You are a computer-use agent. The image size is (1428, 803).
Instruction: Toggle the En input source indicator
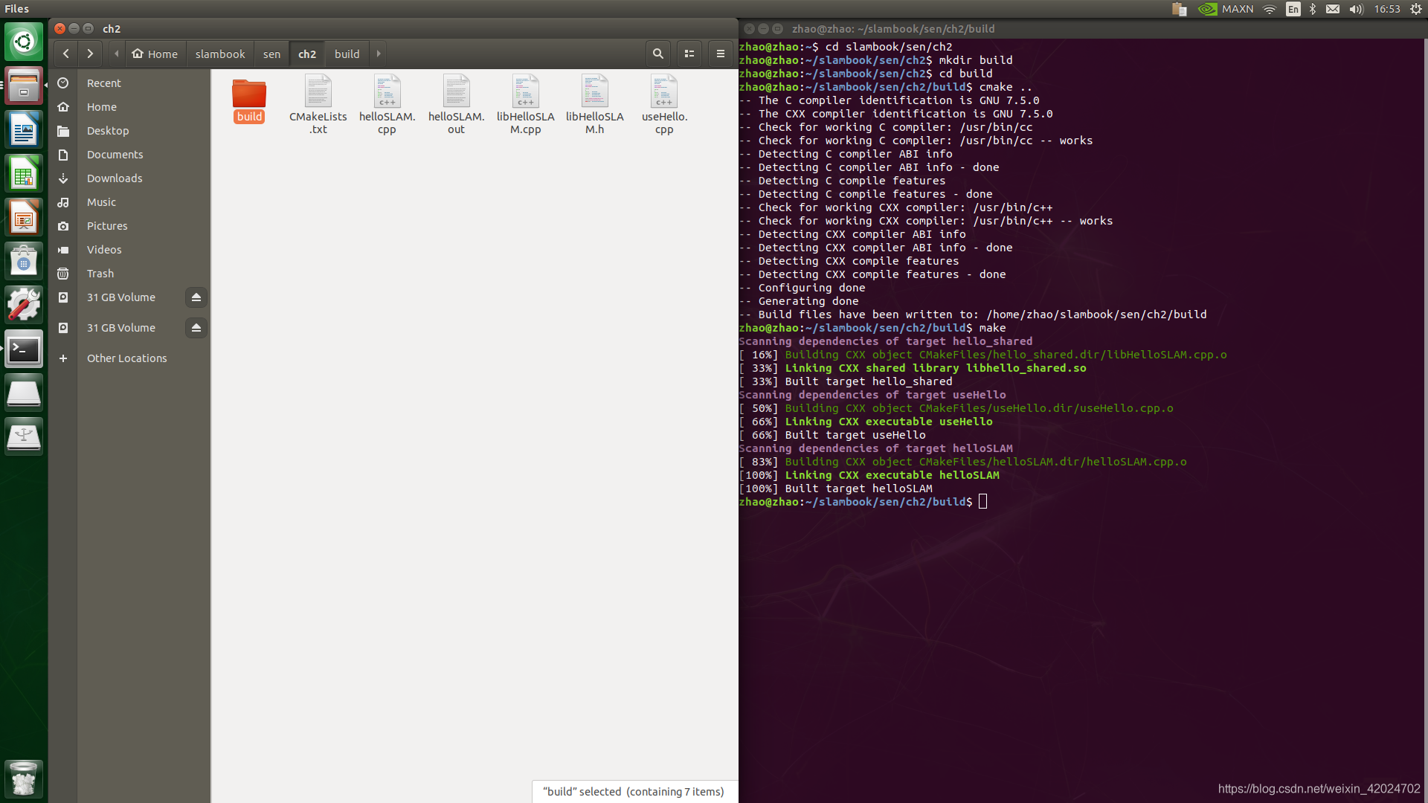[1293, 9]
